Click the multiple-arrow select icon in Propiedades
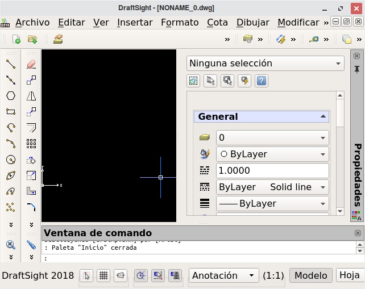Viewport: 365px width, 289px height. click(x=210, y=81)
